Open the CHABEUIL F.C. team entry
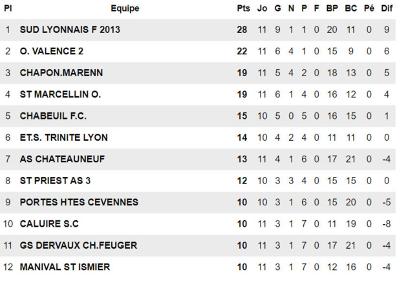 coord(53,116)
